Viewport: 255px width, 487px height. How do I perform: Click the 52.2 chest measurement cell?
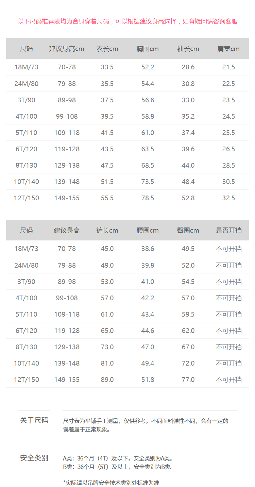point(148,67)
